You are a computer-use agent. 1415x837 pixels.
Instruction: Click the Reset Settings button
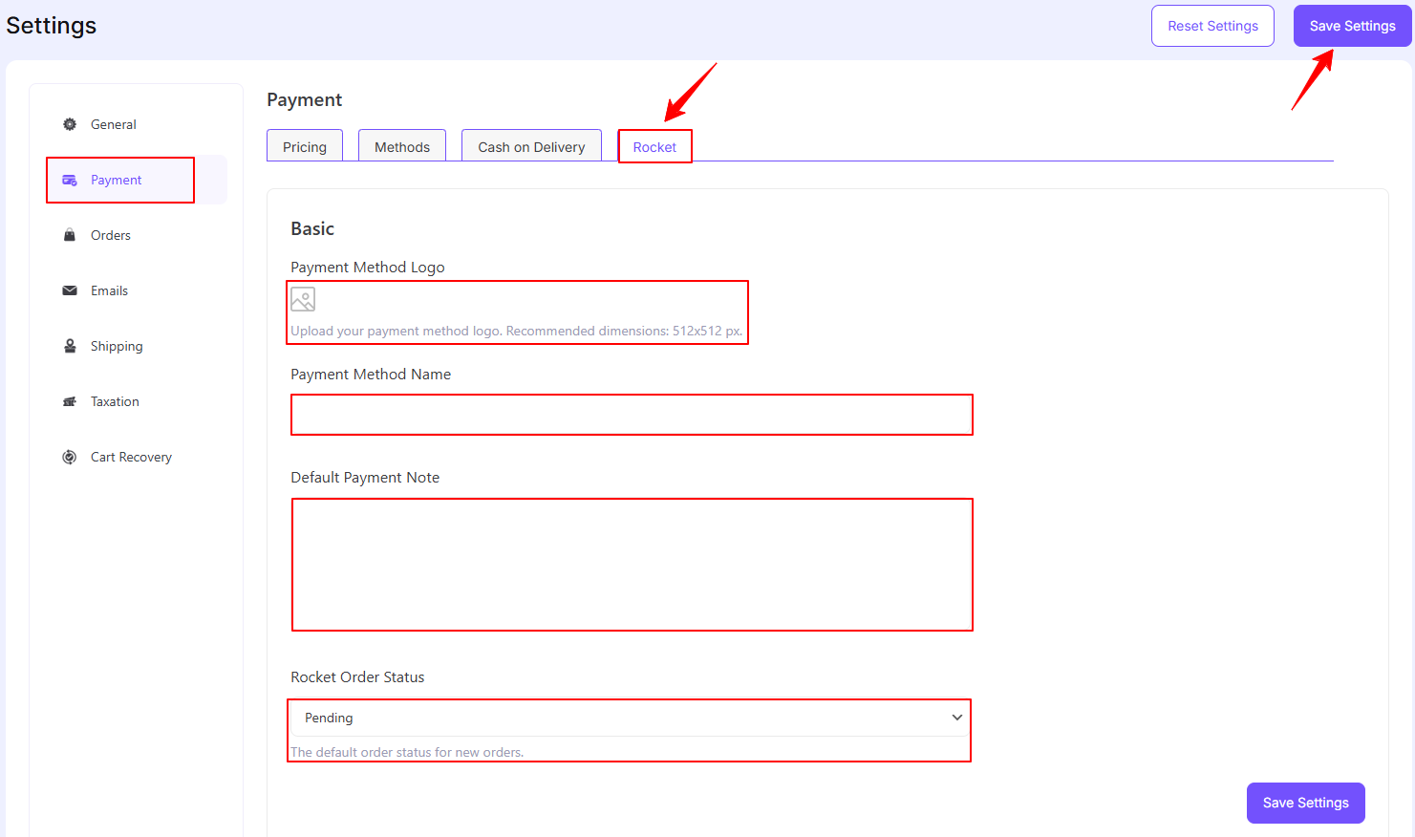[1212, 26]
